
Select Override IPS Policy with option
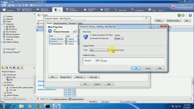91,38
